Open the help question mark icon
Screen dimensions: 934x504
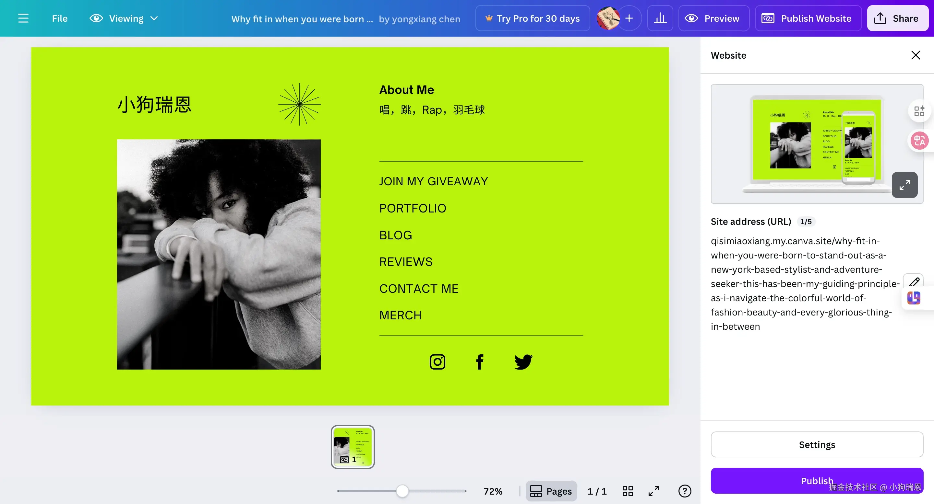(x=685, y=491)
